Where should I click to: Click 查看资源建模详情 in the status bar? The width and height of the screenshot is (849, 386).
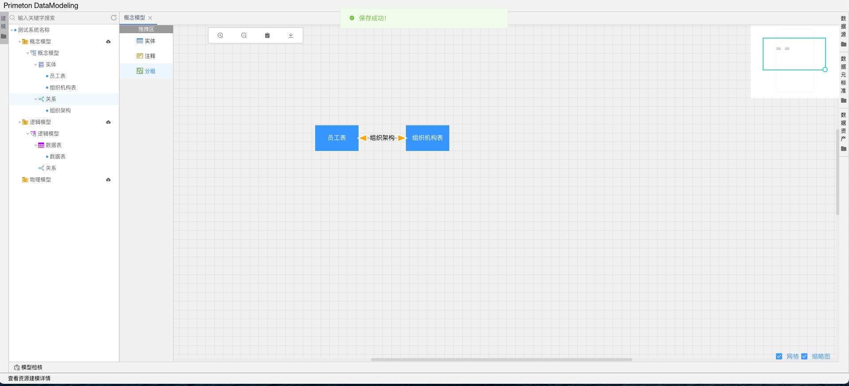29,378
